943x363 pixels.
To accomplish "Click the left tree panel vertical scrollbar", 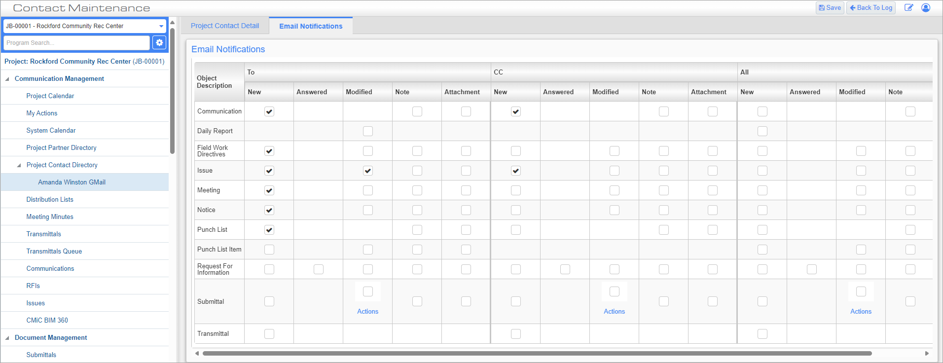I will [x=173, y=91].
